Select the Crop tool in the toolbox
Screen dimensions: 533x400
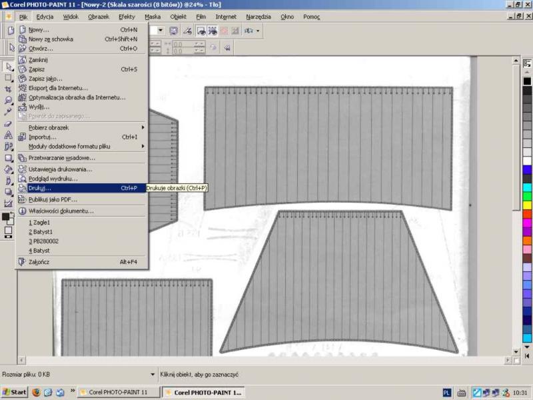coord(8,89)
